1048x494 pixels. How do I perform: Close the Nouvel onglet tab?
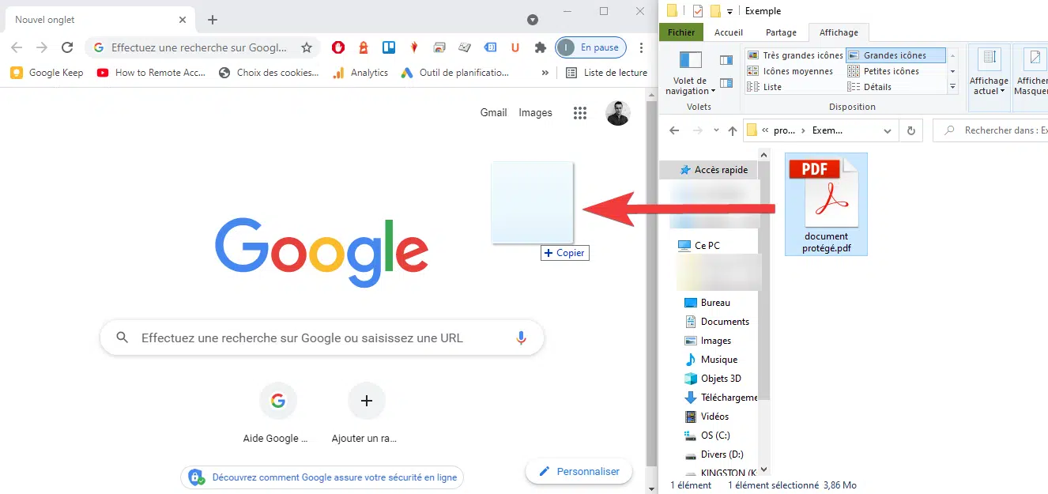point(183,20)
